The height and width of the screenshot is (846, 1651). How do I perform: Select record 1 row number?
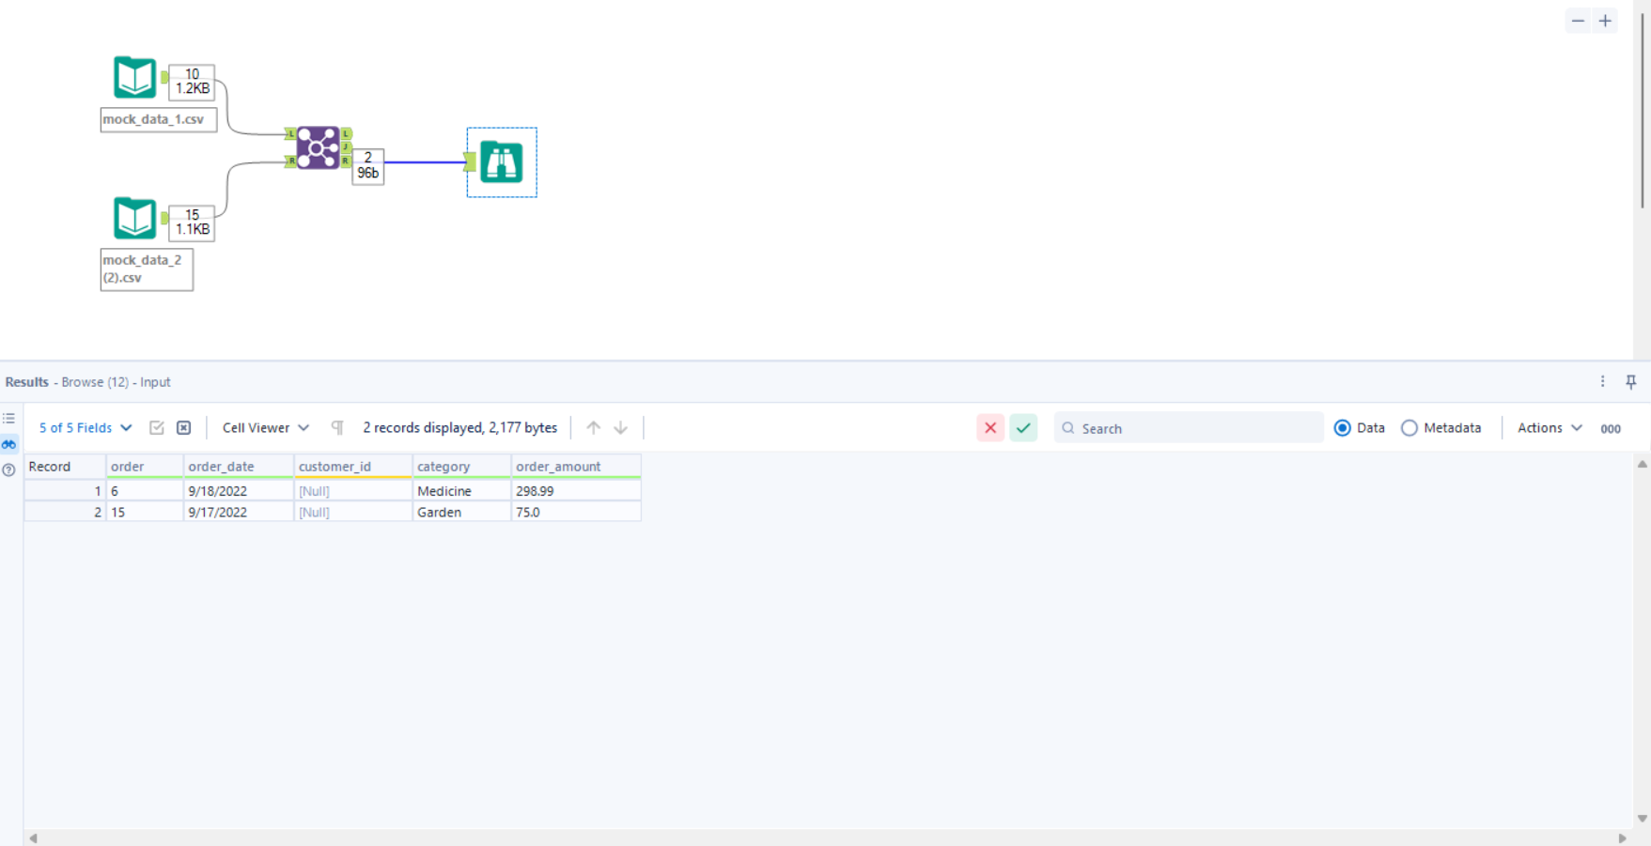click(x=65, y=491)
